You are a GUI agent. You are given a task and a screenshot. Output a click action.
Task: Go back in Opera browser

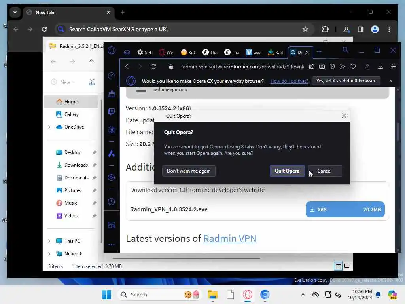point(127,66)
